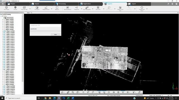Open the Show Grid dropdown arrow
179x100 pixels.
pyautogui.click(x=104, y=9)
